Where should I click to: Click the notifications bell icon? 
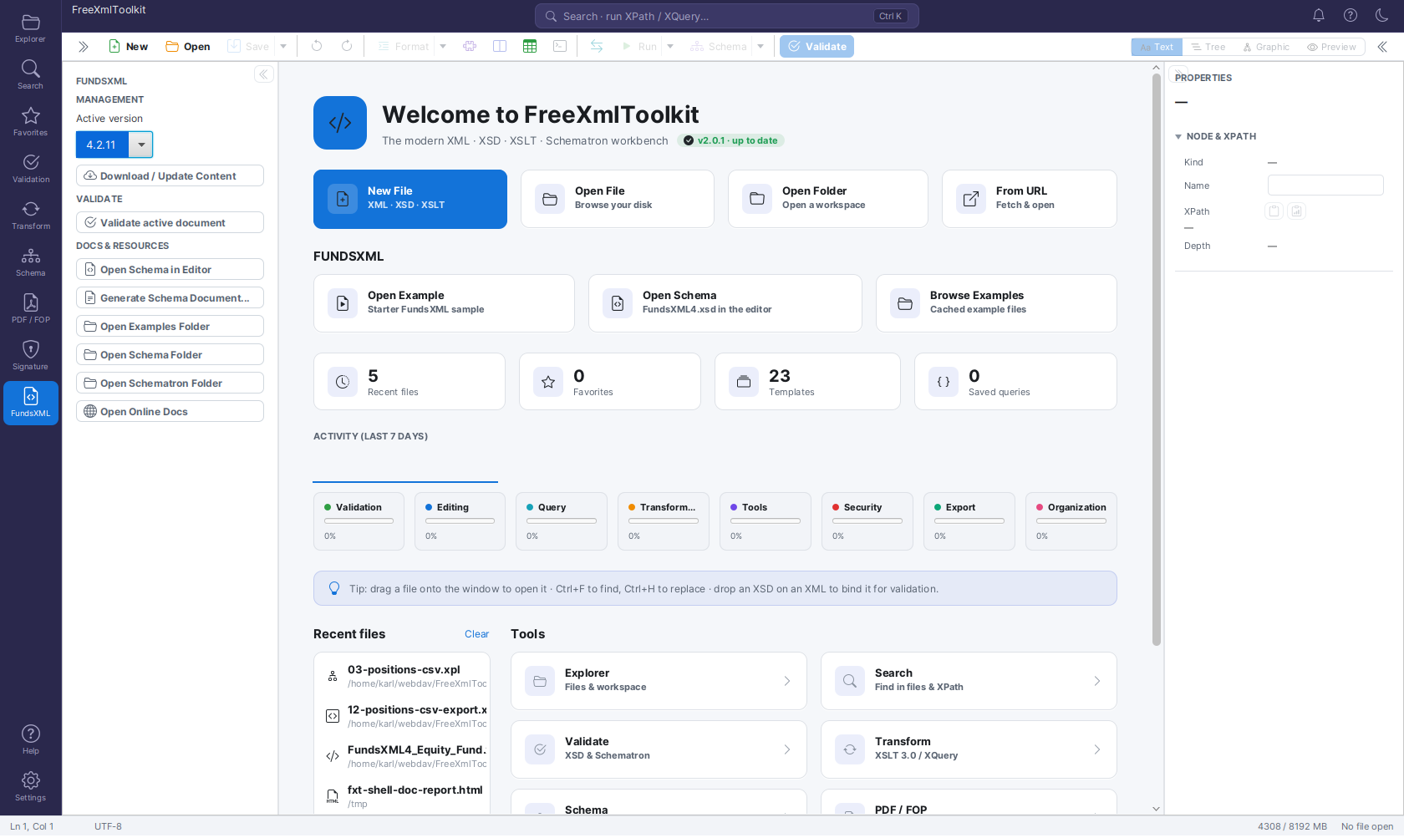(x=1319, y=15)
